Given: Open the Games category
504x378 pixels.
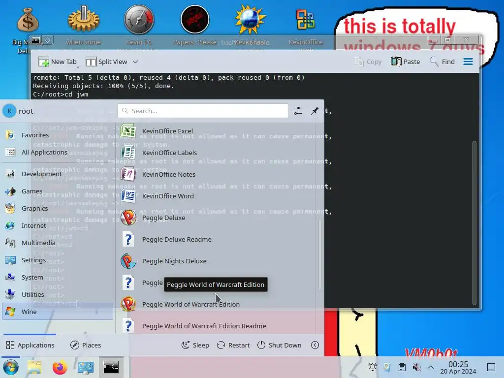Looking at the screenshot, I should pos(58,191).
